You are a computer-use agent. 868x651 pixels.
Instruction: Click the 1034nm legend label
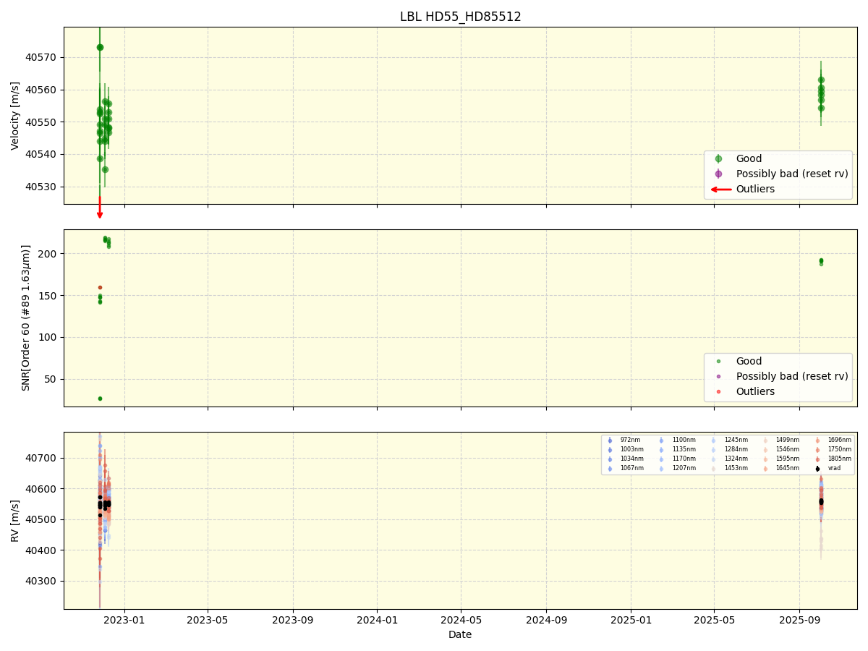pyautogui.click(x=631, y=459)
